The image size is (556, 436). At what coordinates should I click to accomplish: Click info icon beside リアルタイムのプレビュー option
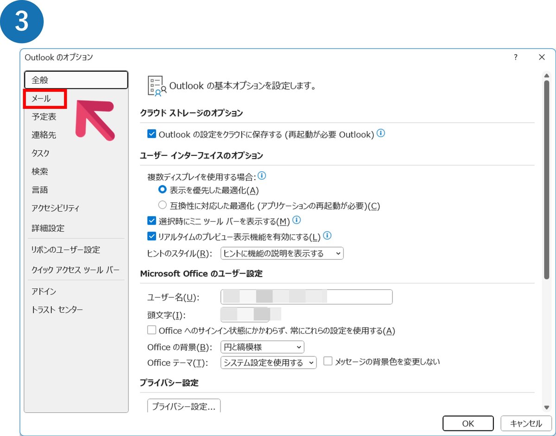click(328, 236)
